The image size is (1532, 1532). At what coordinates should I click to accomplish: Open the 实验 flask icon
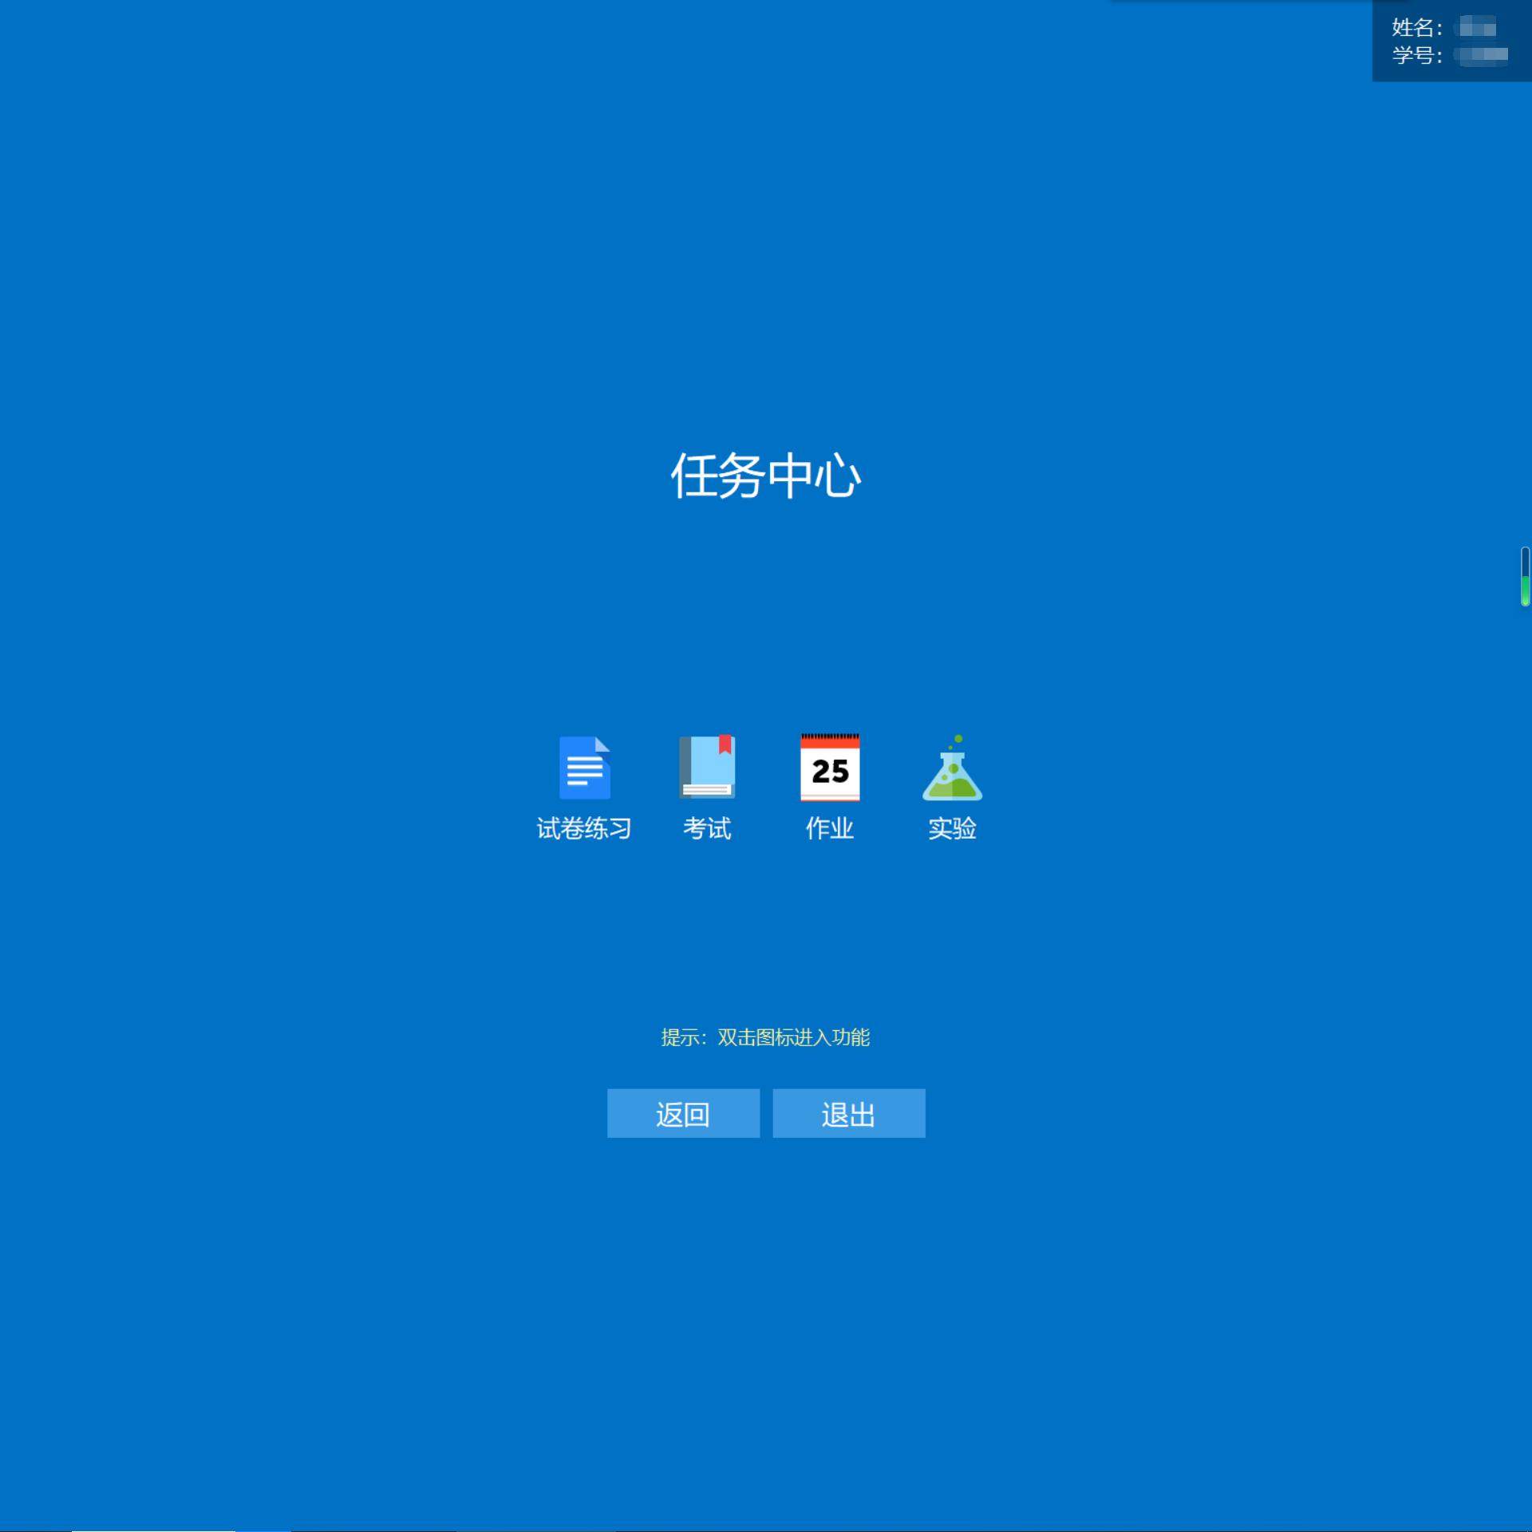952,768
